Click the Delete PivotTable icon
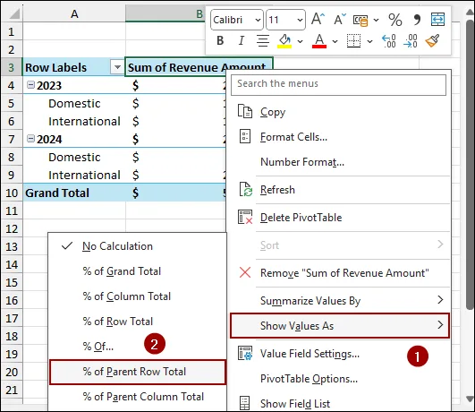The image size is (475, 412). (x=245, y=217)
